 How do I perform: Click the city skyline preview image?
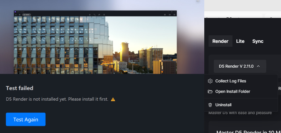[95, 45]
